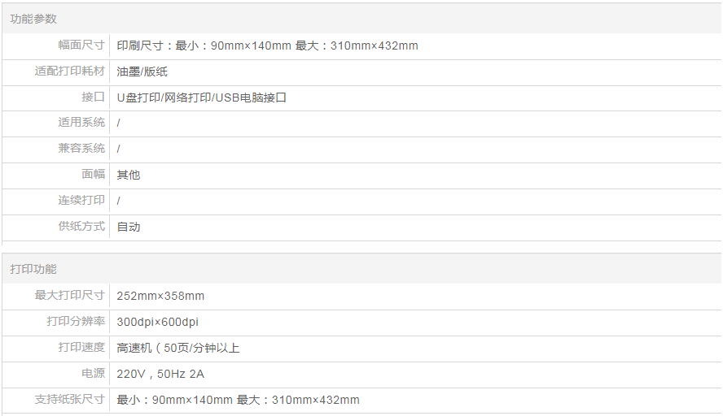The height and width of the screenshot is (416, 723).
Task: Click the 功能参数 section header
Action: [x=33, y=19]
